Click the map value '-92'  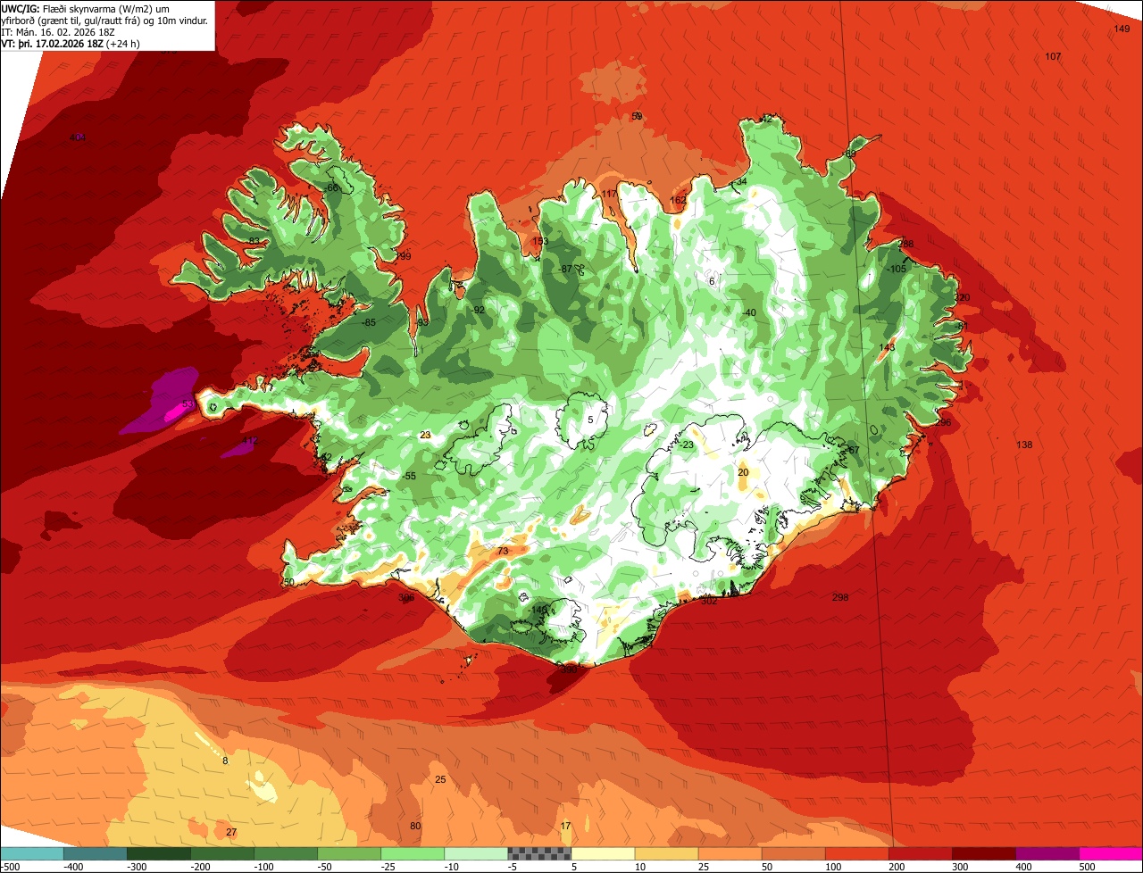[479, 310]
